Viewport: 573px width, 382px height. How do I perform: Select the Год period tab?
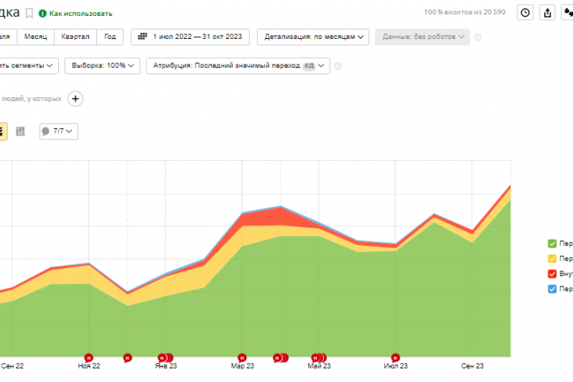click(x=110, y=37)
